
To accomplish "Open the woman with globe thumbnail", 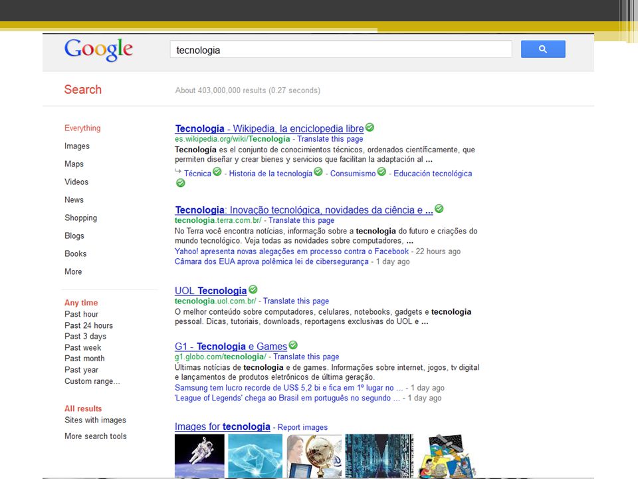I will [x=314, y=456].
